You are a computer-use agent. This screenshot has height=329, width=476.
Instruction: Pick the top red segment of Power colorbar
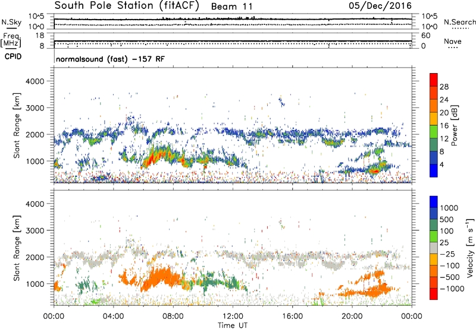click(434, 80)
